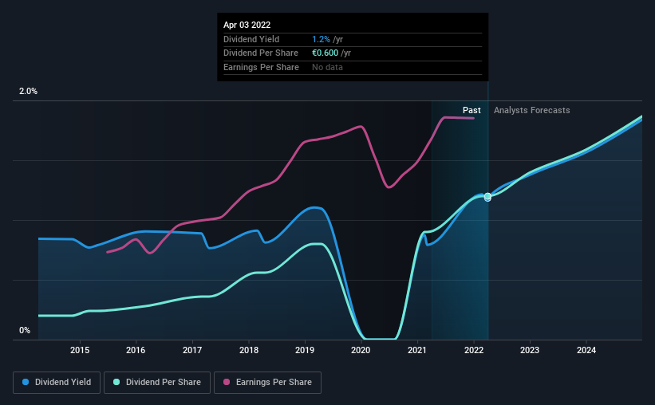
Task: Click the 2018 x-axis year label
Action: click(x=249, y=350)
